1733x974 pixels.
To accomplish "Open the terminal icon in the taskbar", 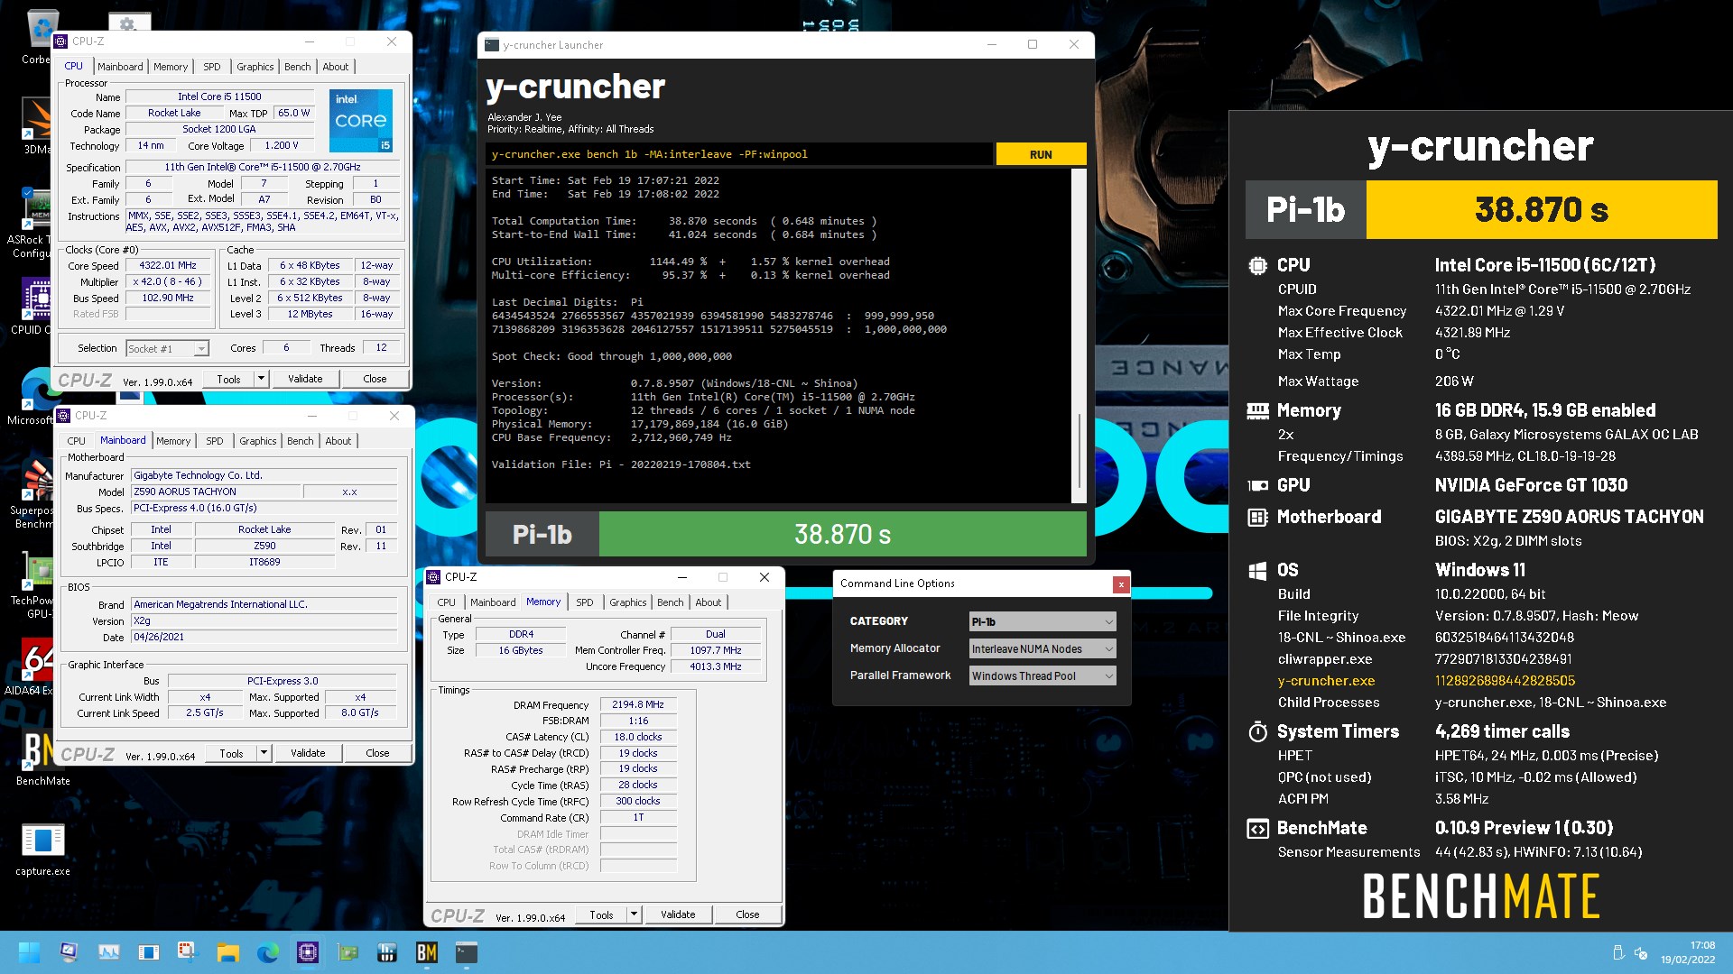I will 467,952.
